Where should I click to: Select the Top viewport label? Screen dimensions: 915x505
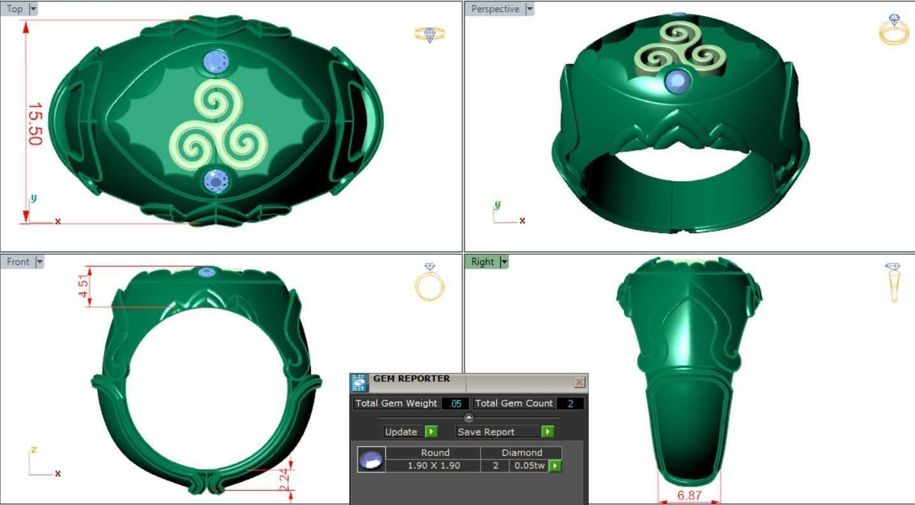click(x=15, y=9)
